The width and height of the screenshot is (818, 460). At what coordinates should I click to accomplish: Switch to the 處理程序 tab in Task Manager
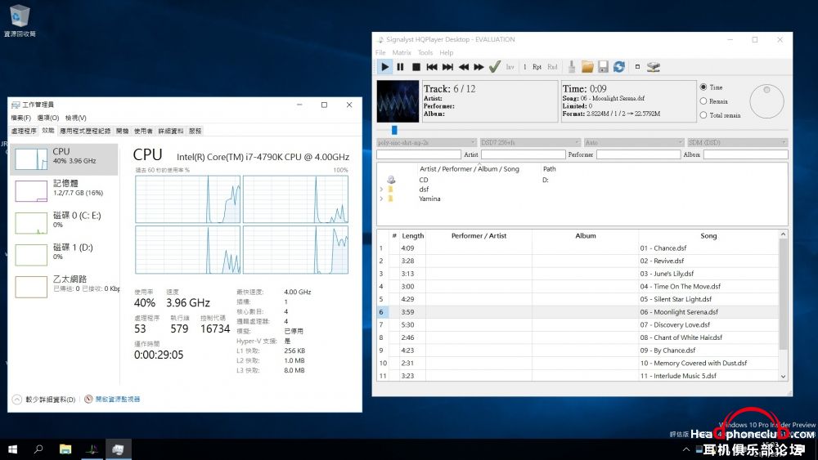coord(24,131)
